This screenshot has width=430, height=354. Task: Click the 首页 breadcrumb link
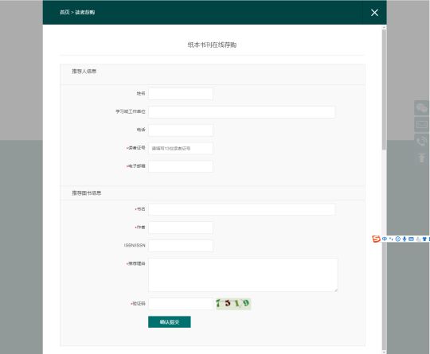pos(64,12)
